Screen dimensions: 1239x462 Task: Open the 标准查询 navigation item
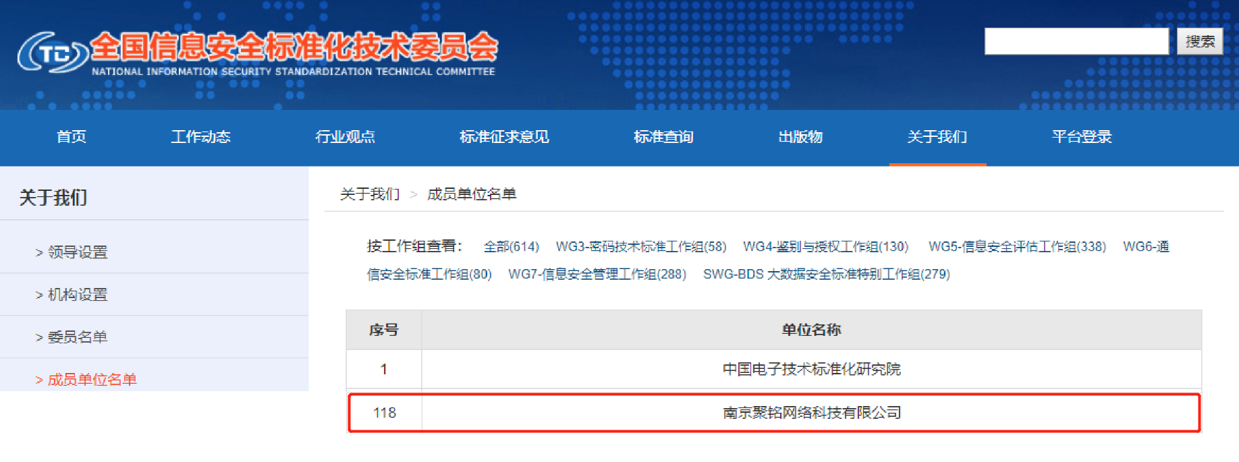(x=663, y=137)
